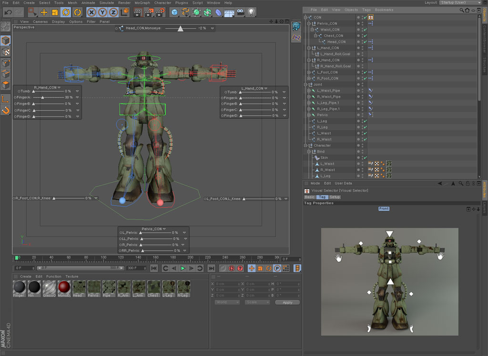Add a light bulb object
The height and width of the screenshot is (356, 488).
click(251, 12)
